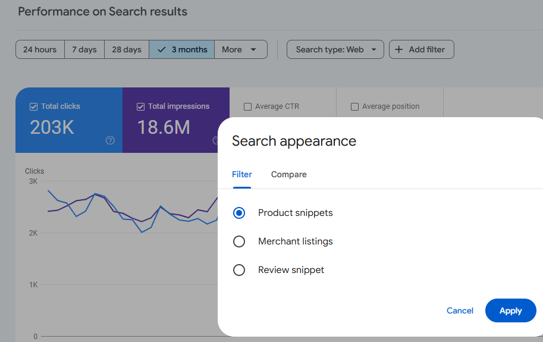The width and height of the screenshot is (543, 342).
Task: Open help icon on Total clicks card
Action: point(110,140)
